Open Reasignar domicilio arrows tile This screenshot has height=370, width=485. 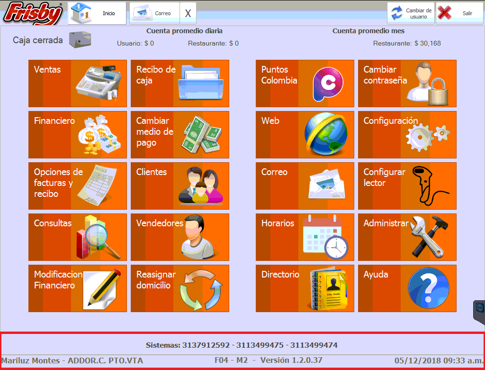pyautogui.click(x=180, y=288)
